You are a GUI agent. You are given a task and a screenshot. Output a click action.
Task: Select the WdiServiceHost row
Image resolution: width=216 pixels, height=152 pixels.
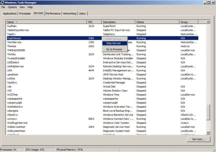pyautogui.click(x=103, y=127)
